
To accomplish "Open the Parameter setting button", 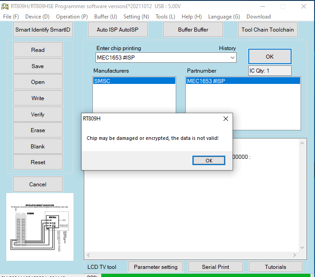I will click(x=156, y=267).
